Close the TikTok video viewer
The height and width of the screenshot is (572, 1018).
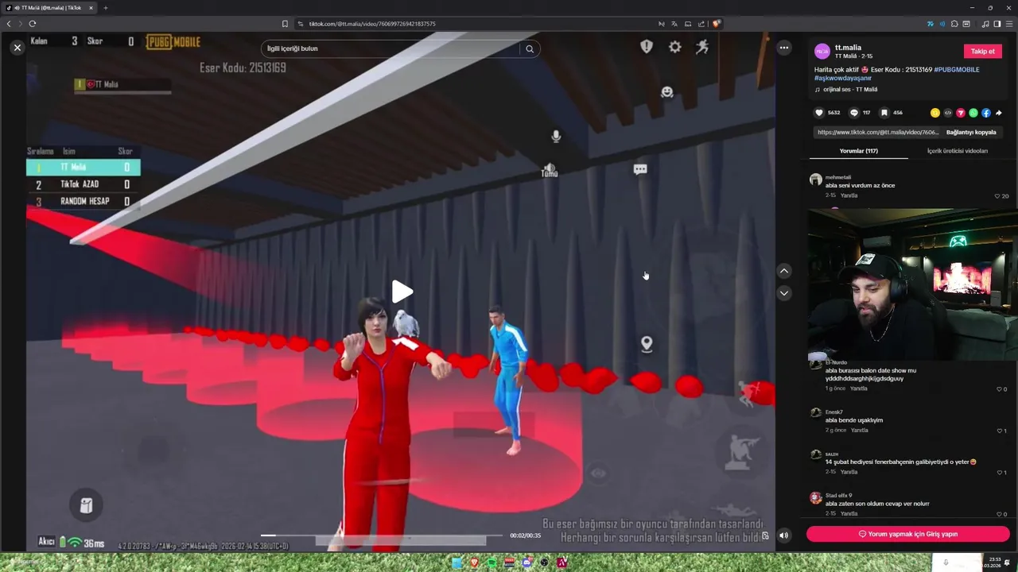click(17, 48)
